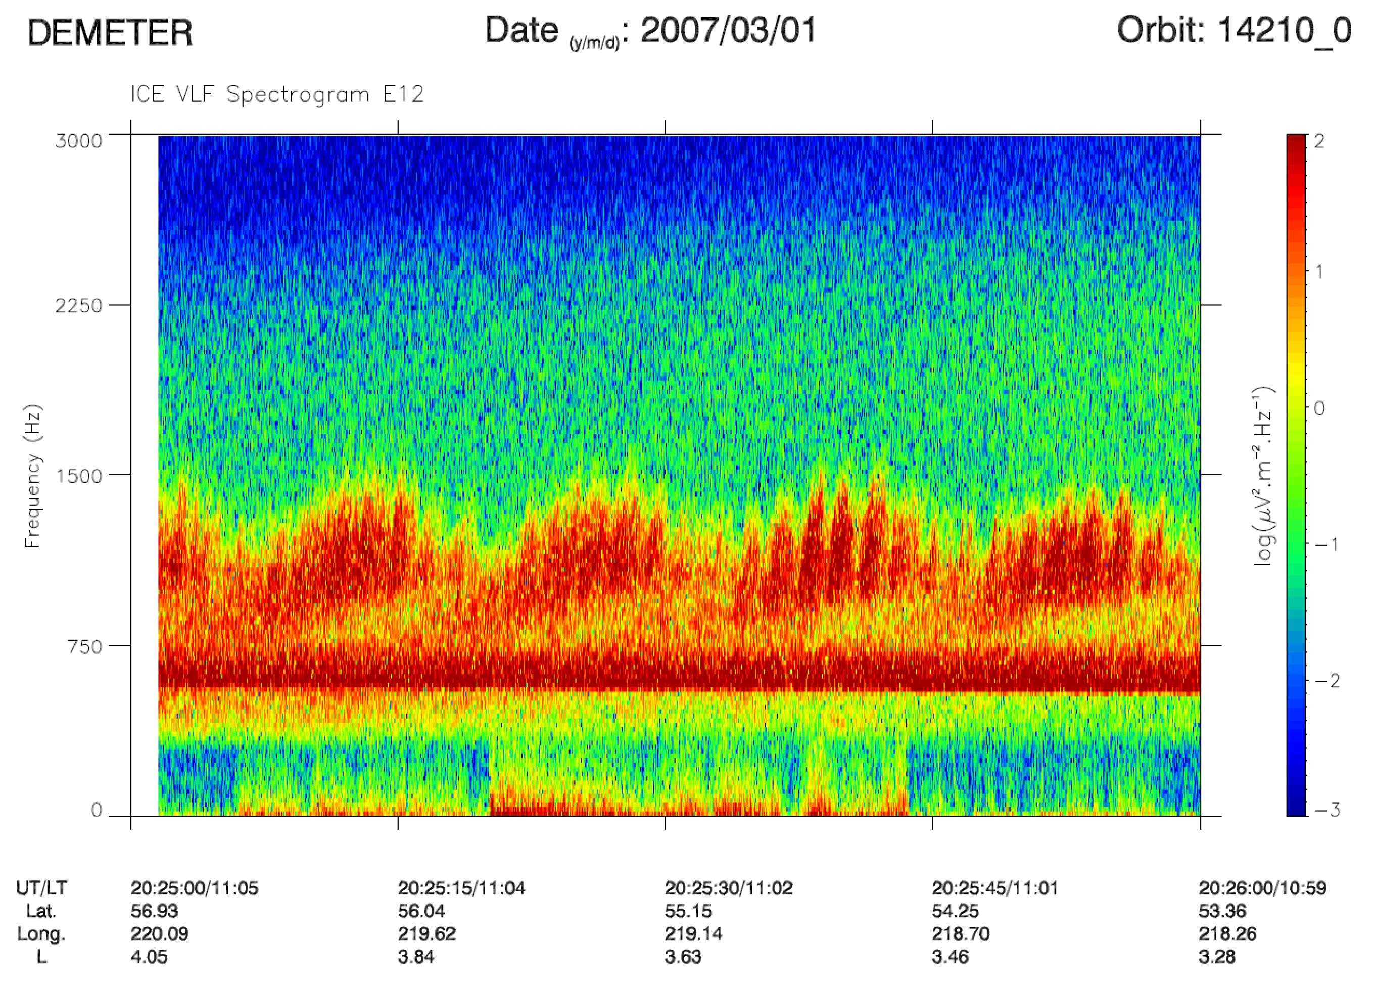1376x986 pixels.
Task: Click the 20:25:30/11:02 time label
Action: [728, 888]
